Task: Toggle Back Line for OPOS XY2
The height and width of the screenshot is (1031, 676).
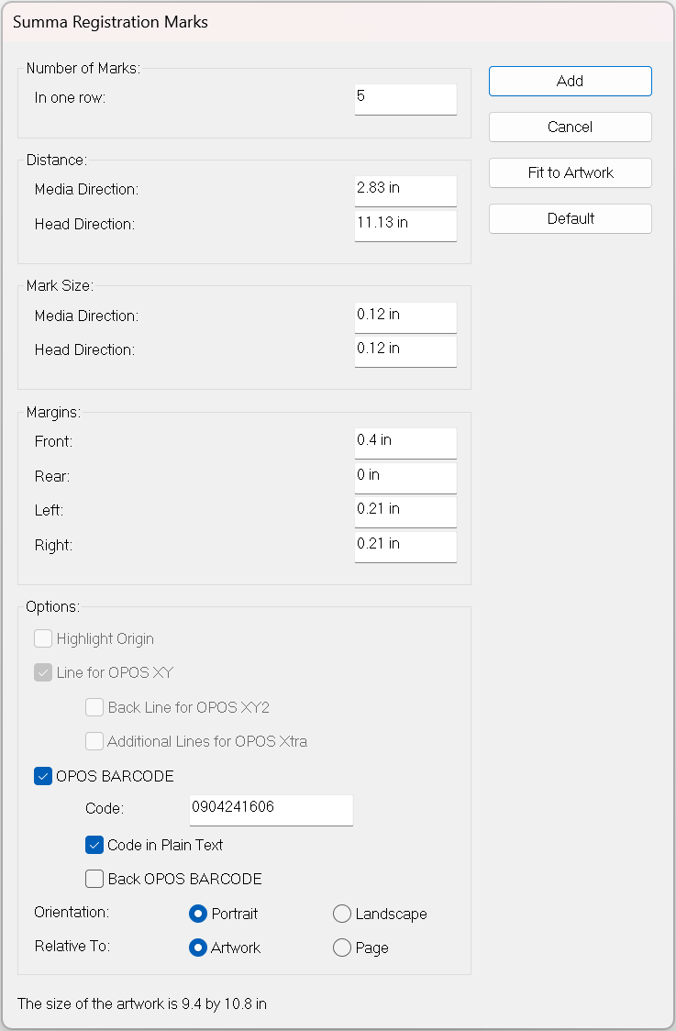Action: click(x=94, y=707)
